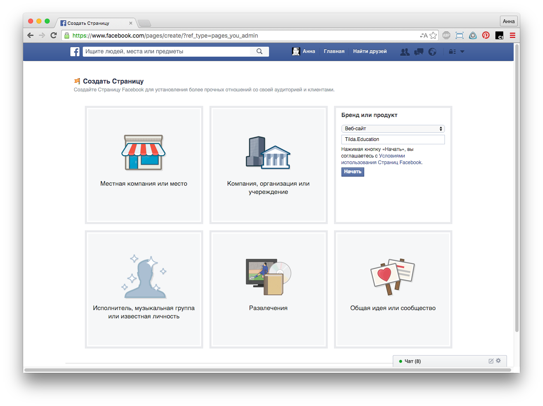This screenshot has width=543, height=406.
Task: Open the account menu dropdown arrow
Action: click(x=462, y=52)
